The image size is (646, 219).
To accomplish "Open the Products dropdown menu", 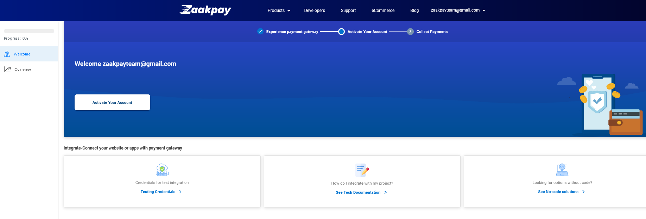I will tap(279, 11).
